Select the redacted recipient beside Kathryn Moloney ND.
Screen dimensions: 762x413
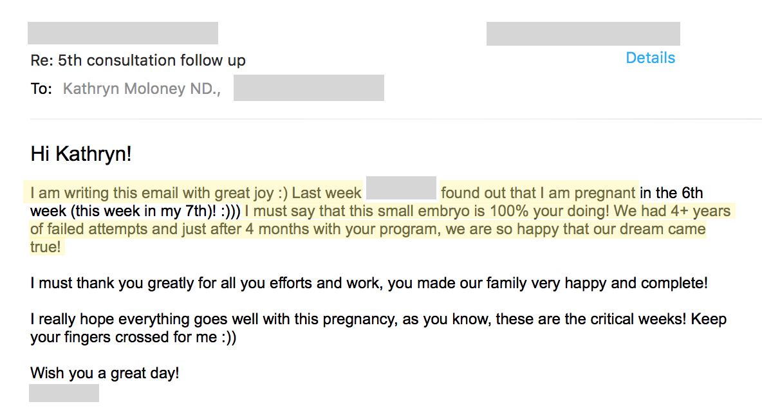(308, 88)
